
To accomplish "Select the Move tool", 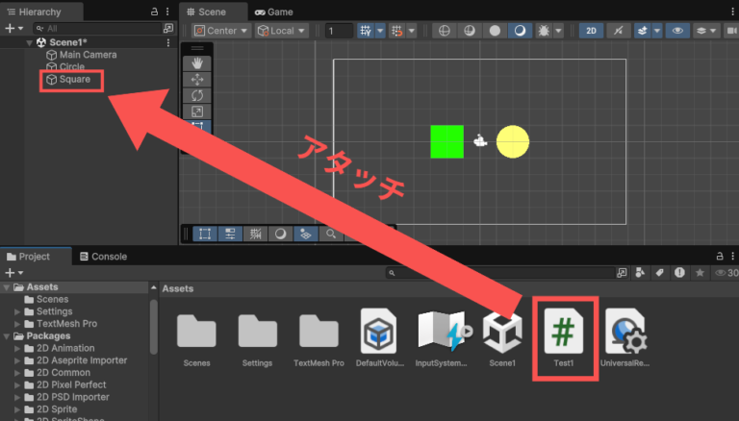I will pos(197,79).
